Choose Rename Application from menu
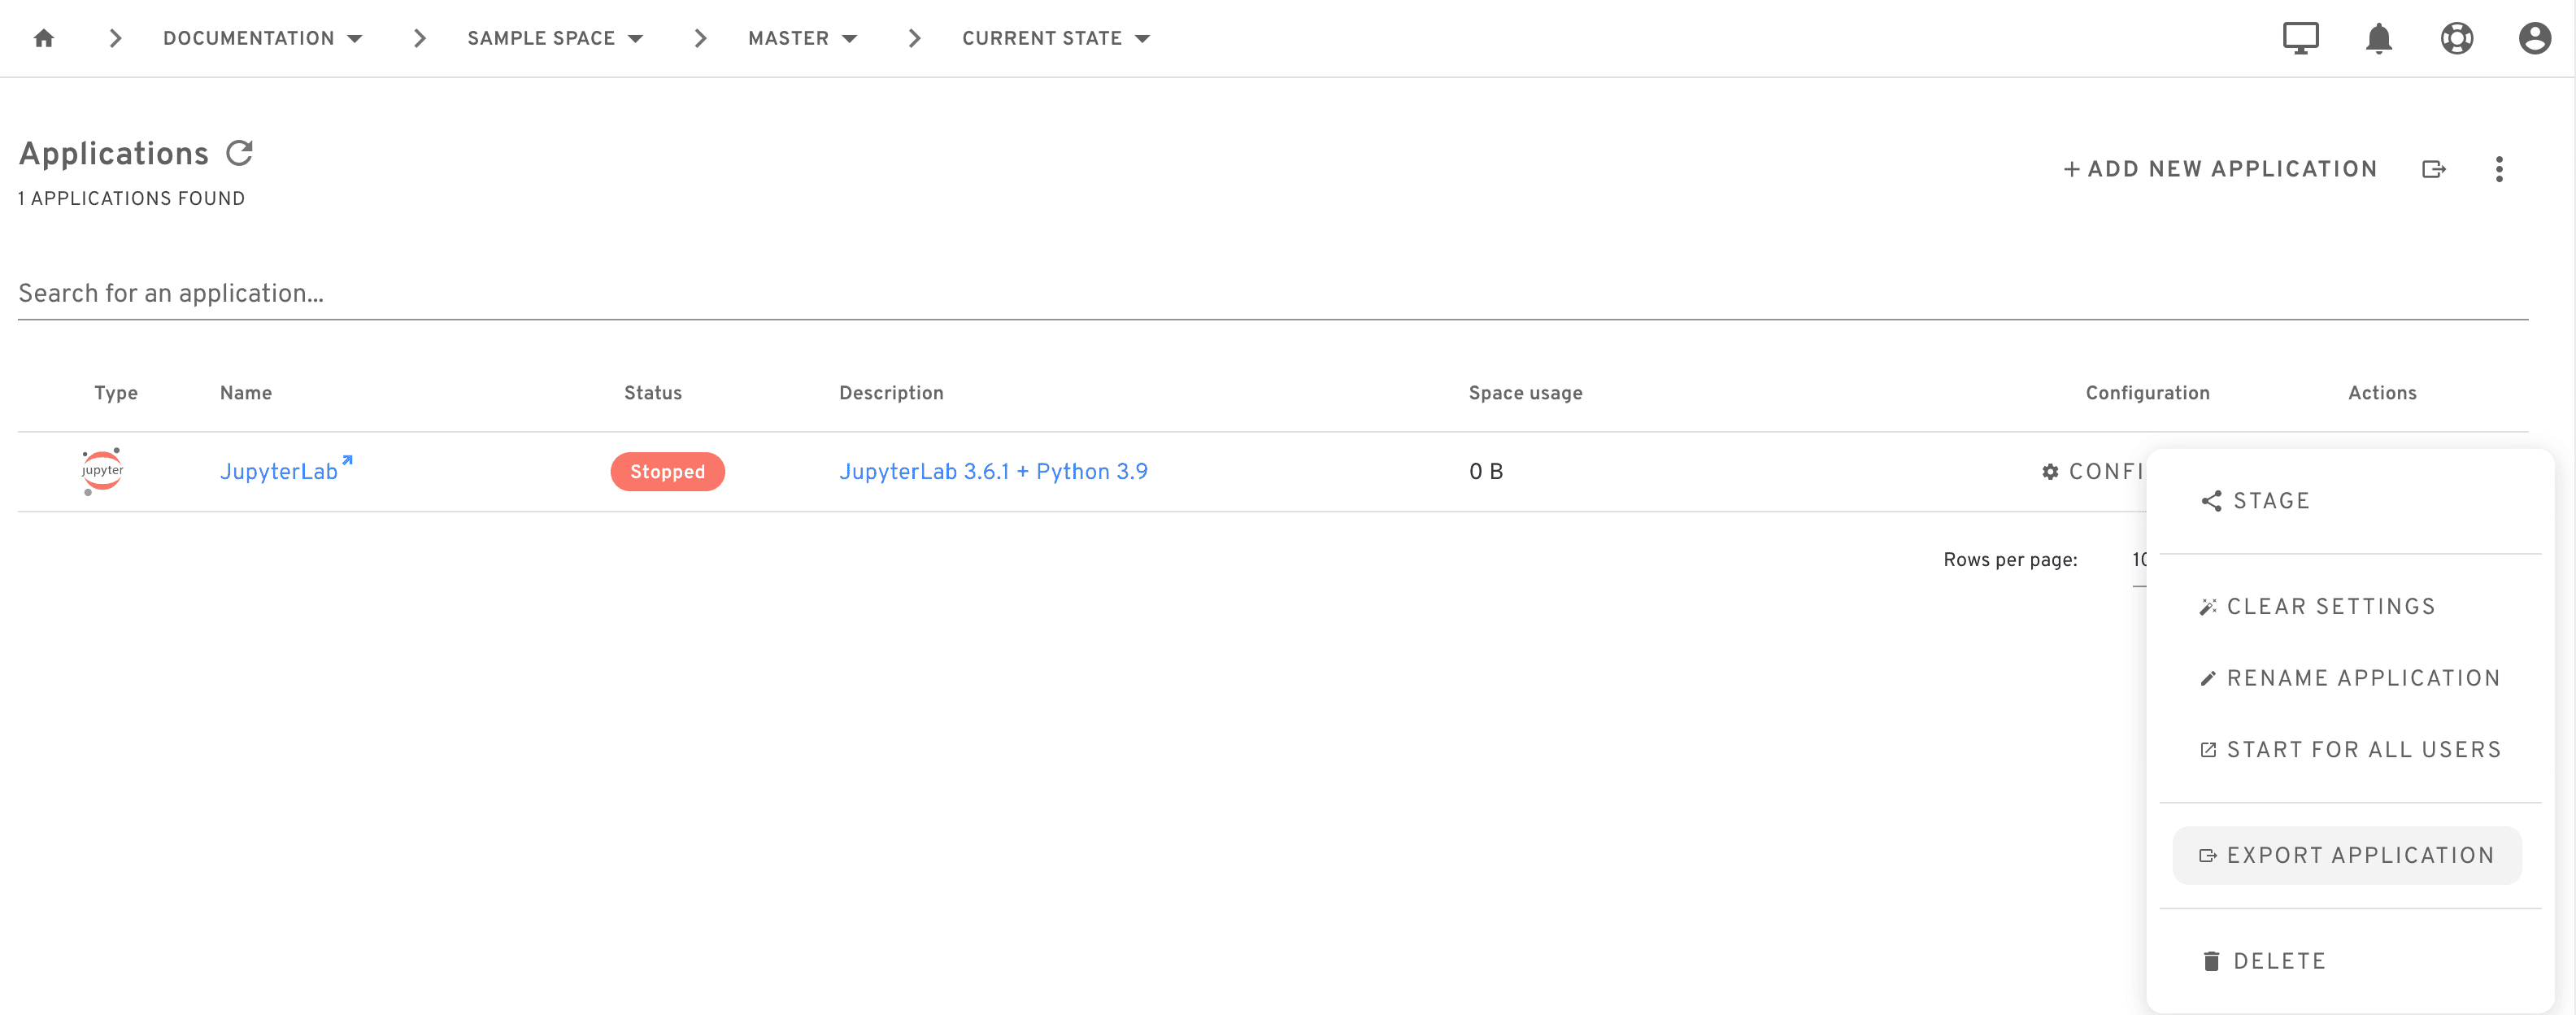 (x=2349, y=678)
